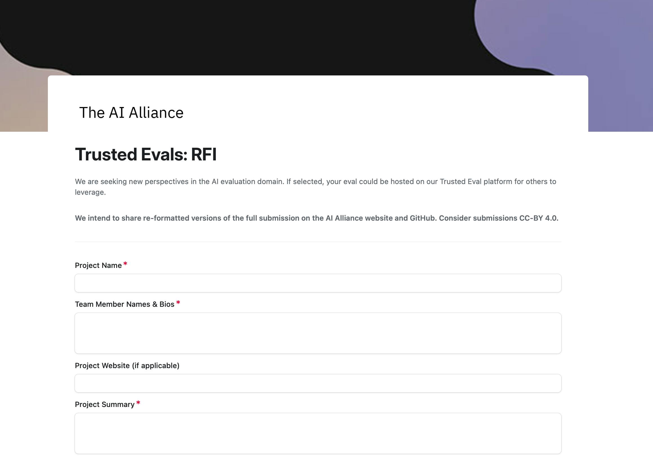Click the red asterisk beside Team Member Bios
This screenshot has height=461, width=653.
[178, 303]
